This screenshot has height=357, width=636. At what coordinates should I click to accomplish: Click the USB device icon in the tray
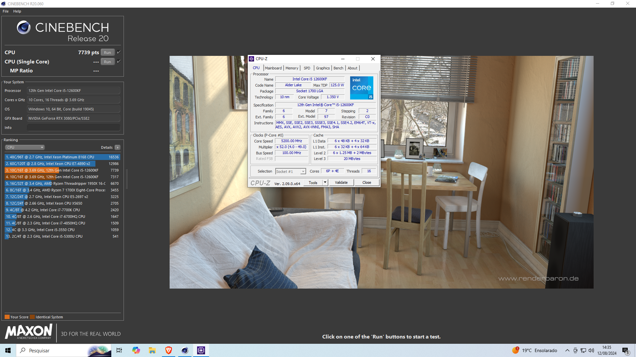click(x=575, y=350)
